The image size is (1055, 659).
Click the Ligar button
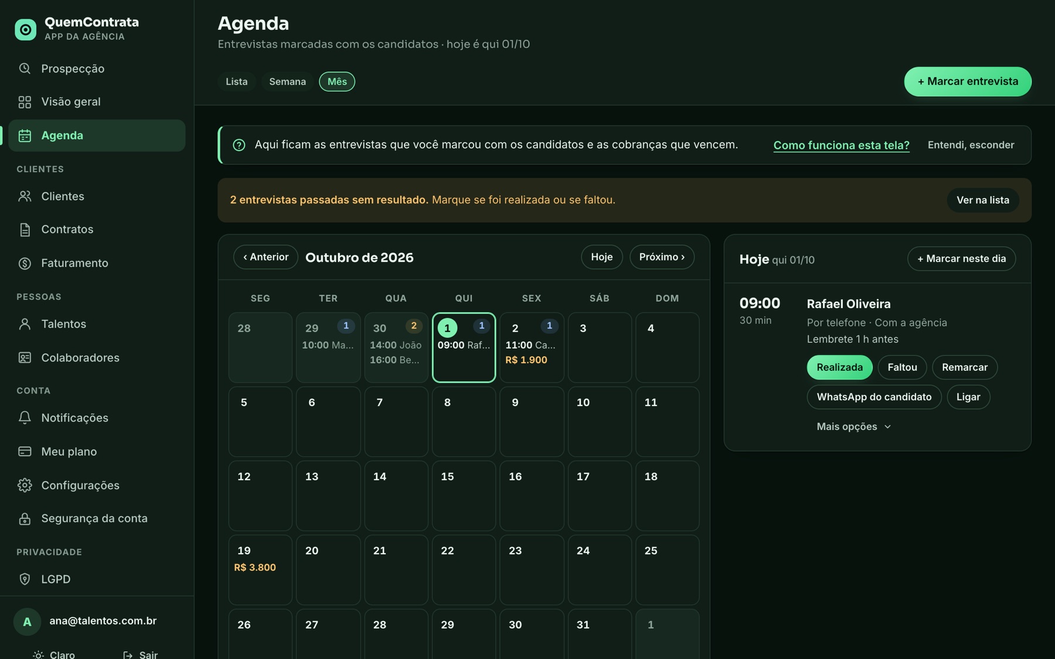click(x=968, y=397)
